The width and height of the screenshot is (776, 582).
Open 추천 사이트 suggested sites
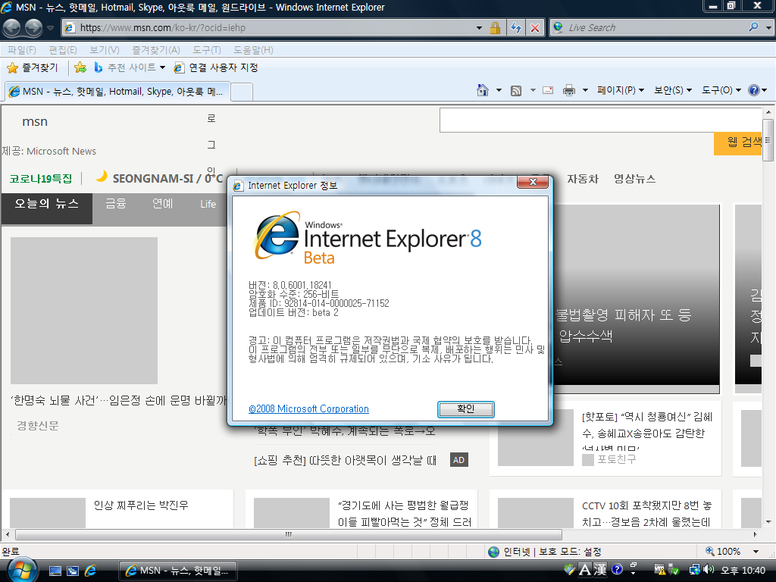(130, 67)
